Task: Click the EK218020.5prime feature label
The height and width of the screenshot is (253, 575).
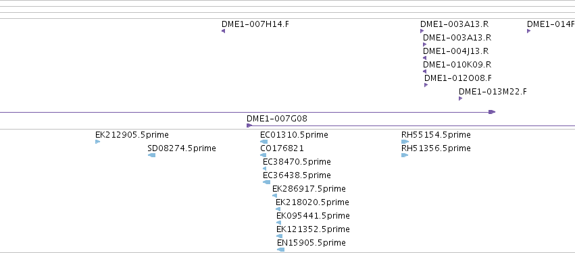Action: click(312, 202)
